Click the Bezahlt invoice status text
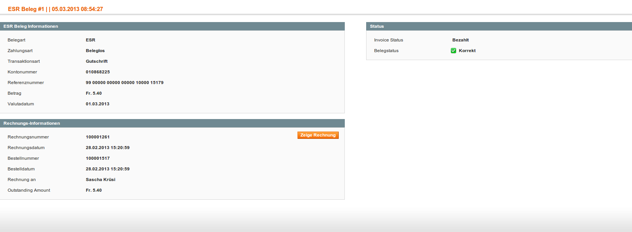 tap(460, 40)
